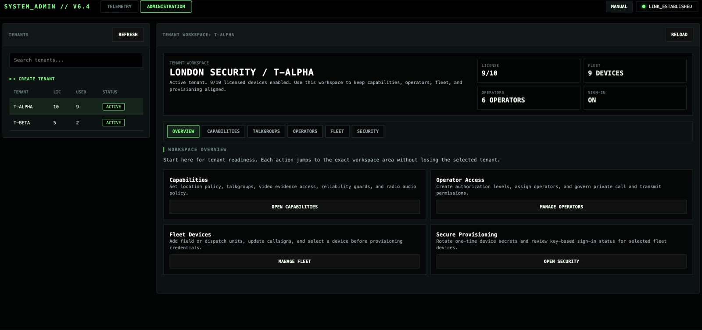Viewport: 702px width, 330px height.
Task: Click T-BETA's ACTIVE status badge
Action: (114, 123)
